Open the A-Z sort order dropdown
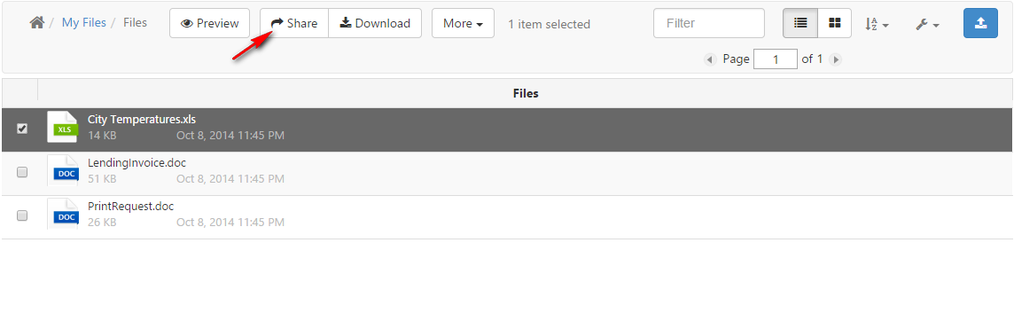Image resolution: width=1014 pixels, height=321 pixels. coord(877,24)
